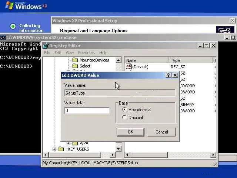Image resolution: width=237 pixels, height=178 pixels.
Task: Maximize the cmd.exe window
Action: tap(233, 37)
